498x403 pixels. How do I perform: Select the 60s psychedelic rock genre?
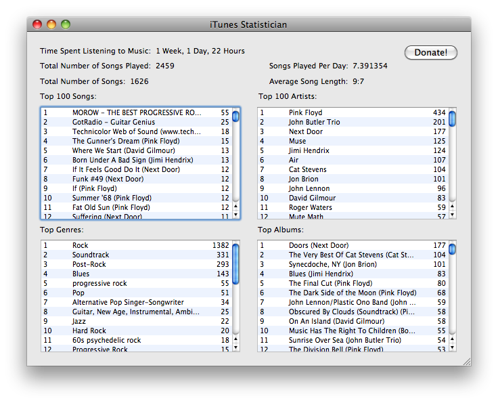(137, 341)
